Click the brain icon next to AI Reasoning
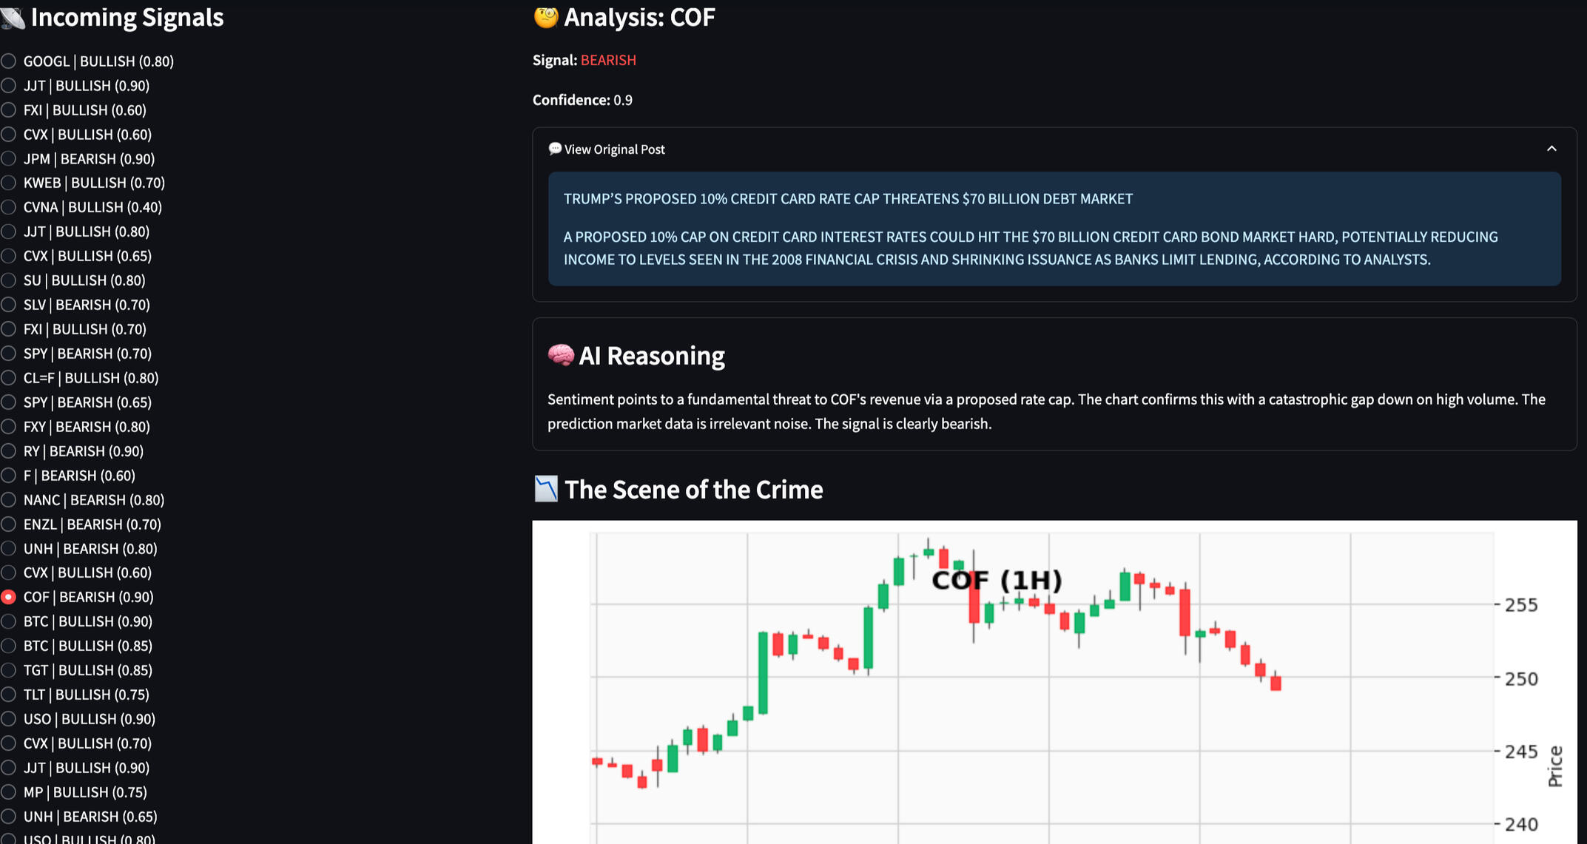 click(x=560, y=356)
